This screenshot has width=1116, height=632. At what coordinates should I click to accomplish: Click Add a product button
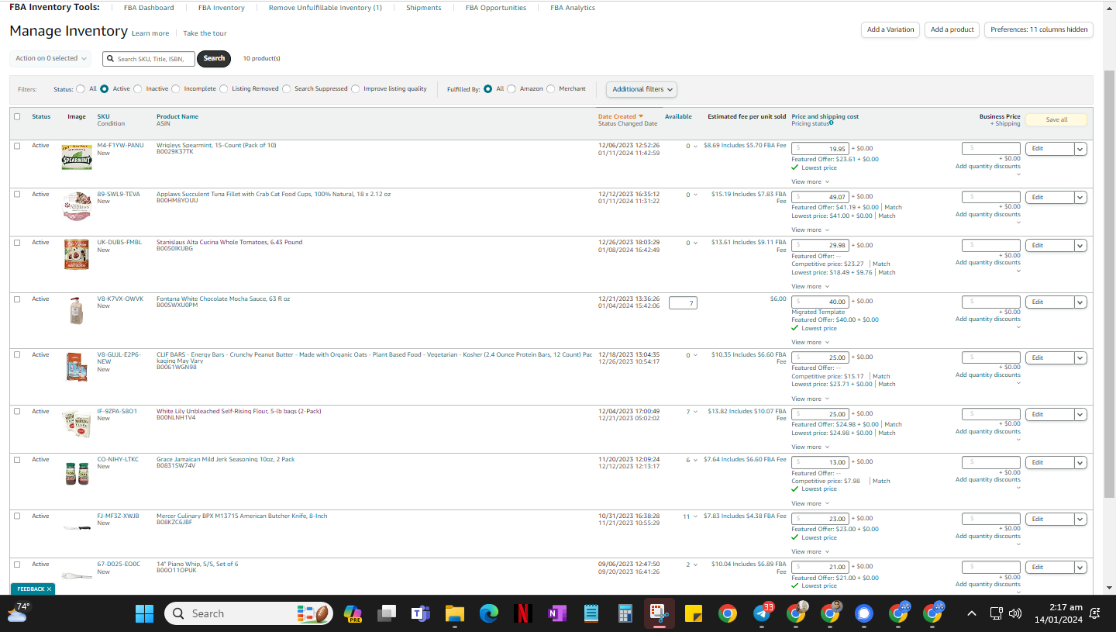(952, 29)
